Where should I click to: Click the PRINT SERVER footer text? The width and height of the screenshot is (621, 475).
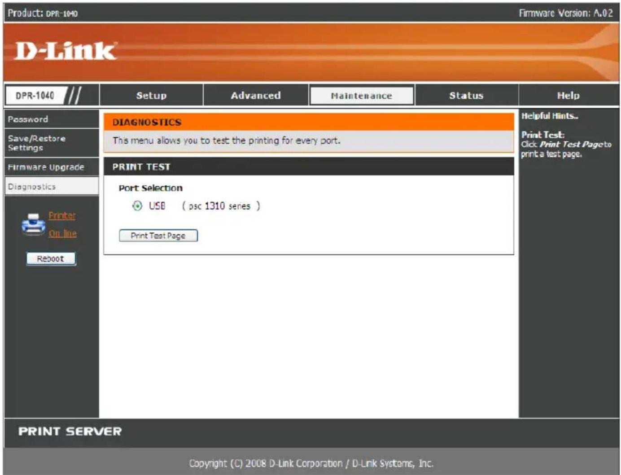click(70, 431)
